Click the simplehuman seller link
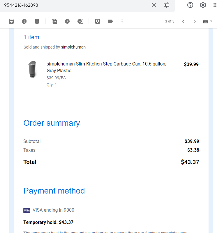217x233 pixels. tap(73, 47)
